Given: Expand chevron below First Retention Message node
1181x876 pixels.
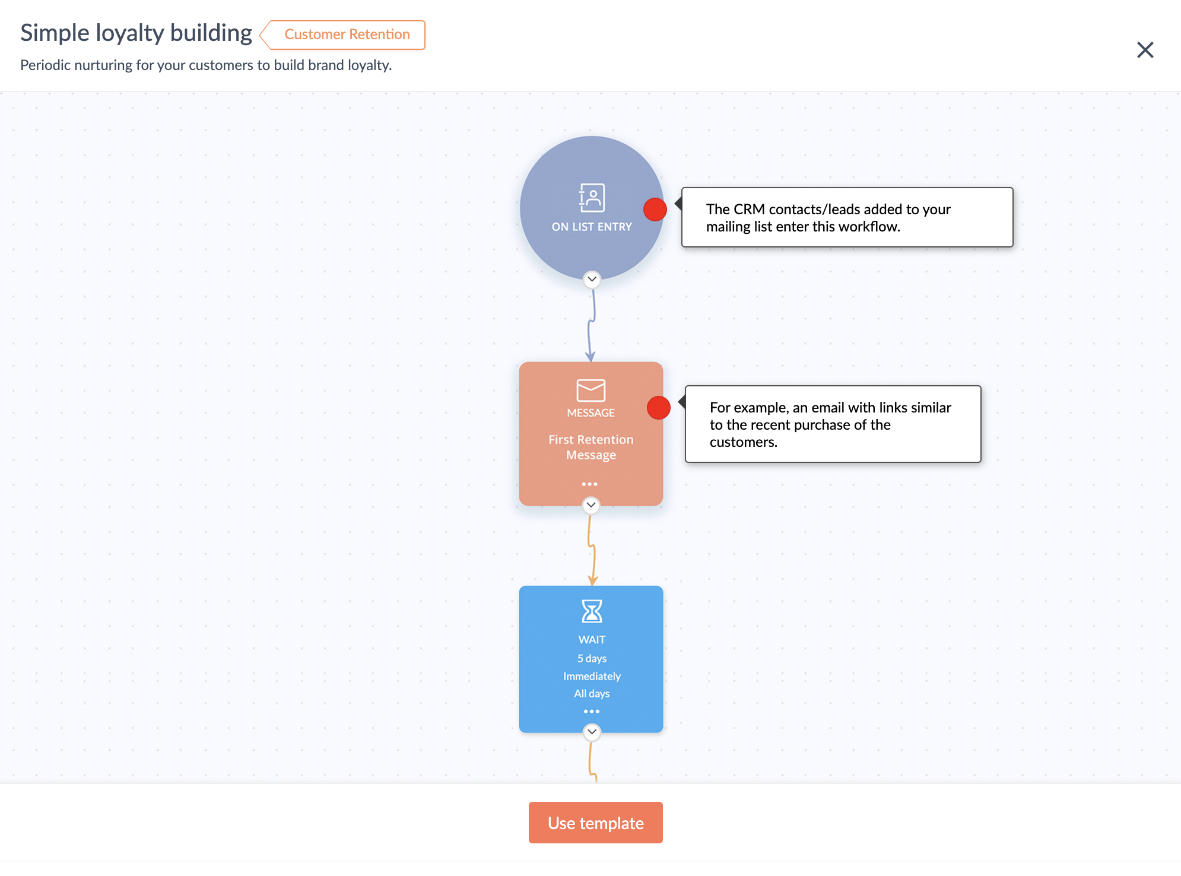Looking at the screenshot, I should (x=590, y=505).
